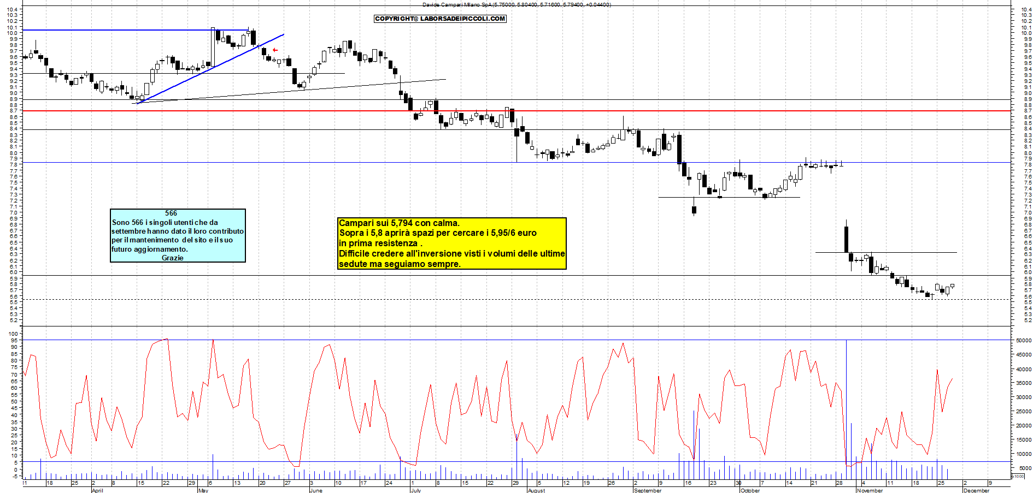The height and width of the screenshot is (493, 1033).
Task: Click the December month label
Action: [x=976, y=490]
